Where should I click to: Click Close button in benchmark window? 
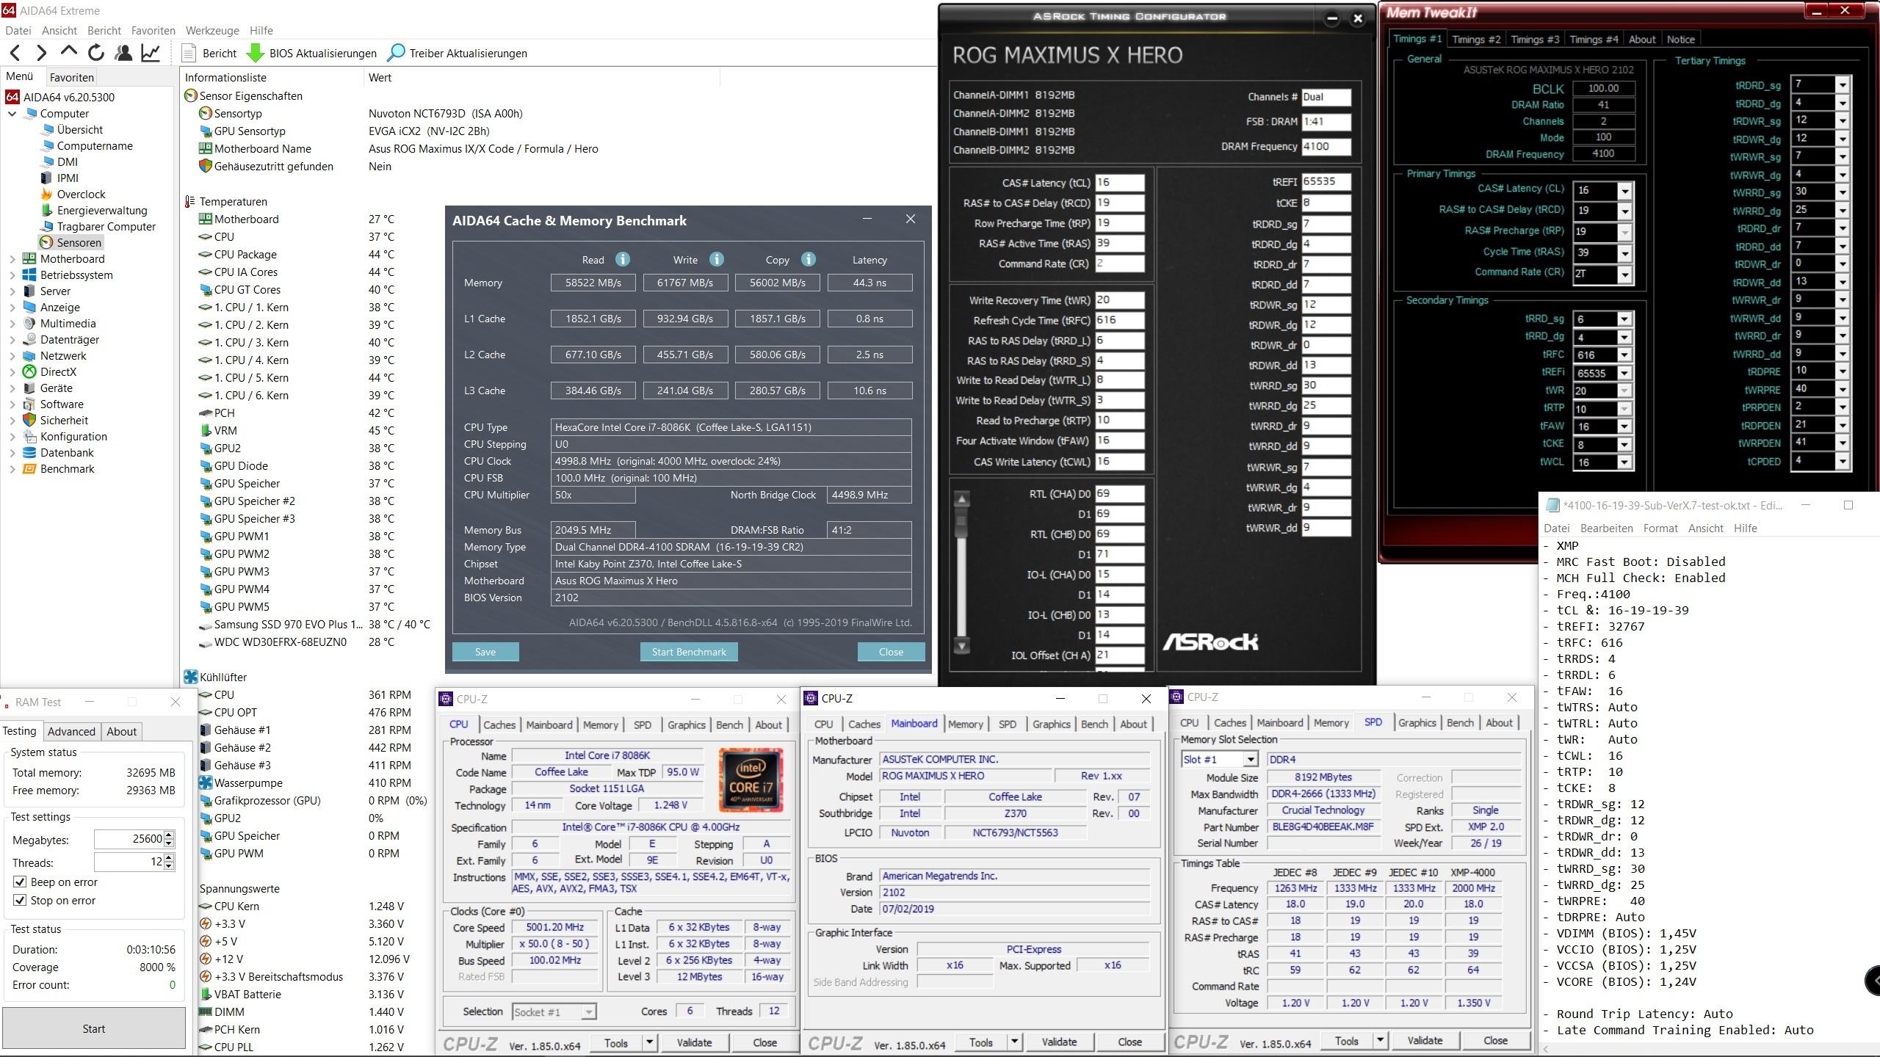(891, 652)
